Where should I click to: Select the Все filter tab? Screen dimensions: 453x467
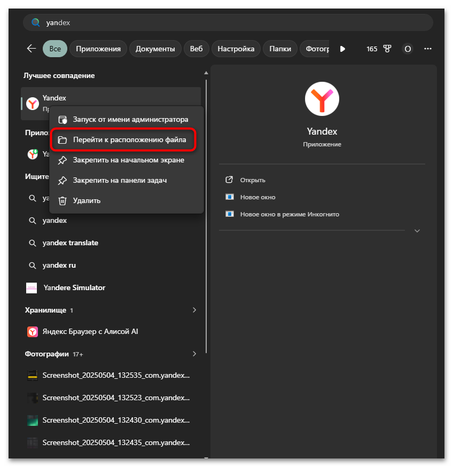pos(55,49)
